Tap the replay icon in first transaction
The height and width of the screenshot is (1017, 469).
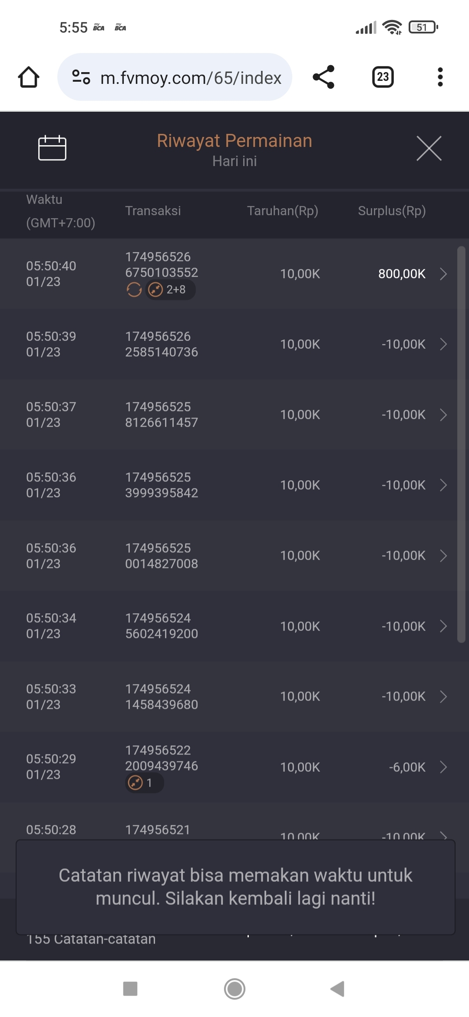[x=134, y=289]
